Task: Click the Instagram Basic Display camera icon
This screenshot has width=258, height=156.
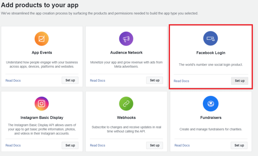Action: pos(42,104)
